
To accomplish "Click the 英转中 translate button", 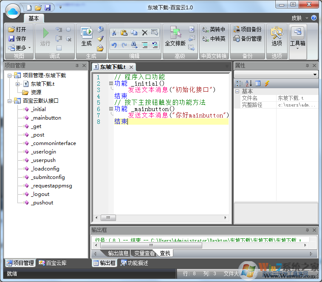I will [214, 29].
